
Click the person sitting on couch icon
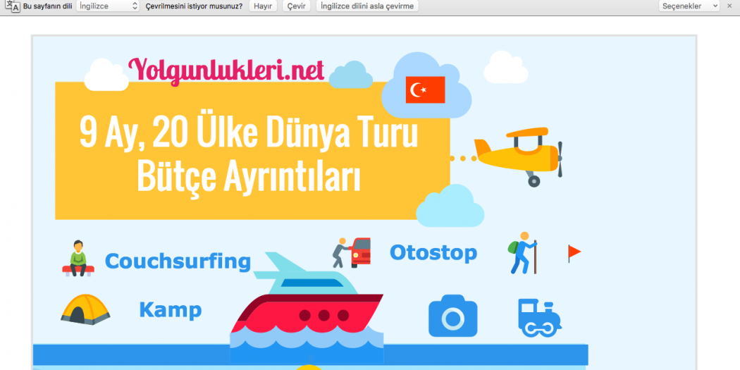[x=78, y=258]
